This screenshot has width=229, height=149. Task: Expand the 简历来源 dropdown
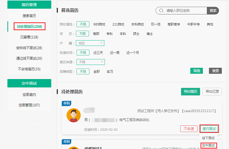tap(91, 62)
